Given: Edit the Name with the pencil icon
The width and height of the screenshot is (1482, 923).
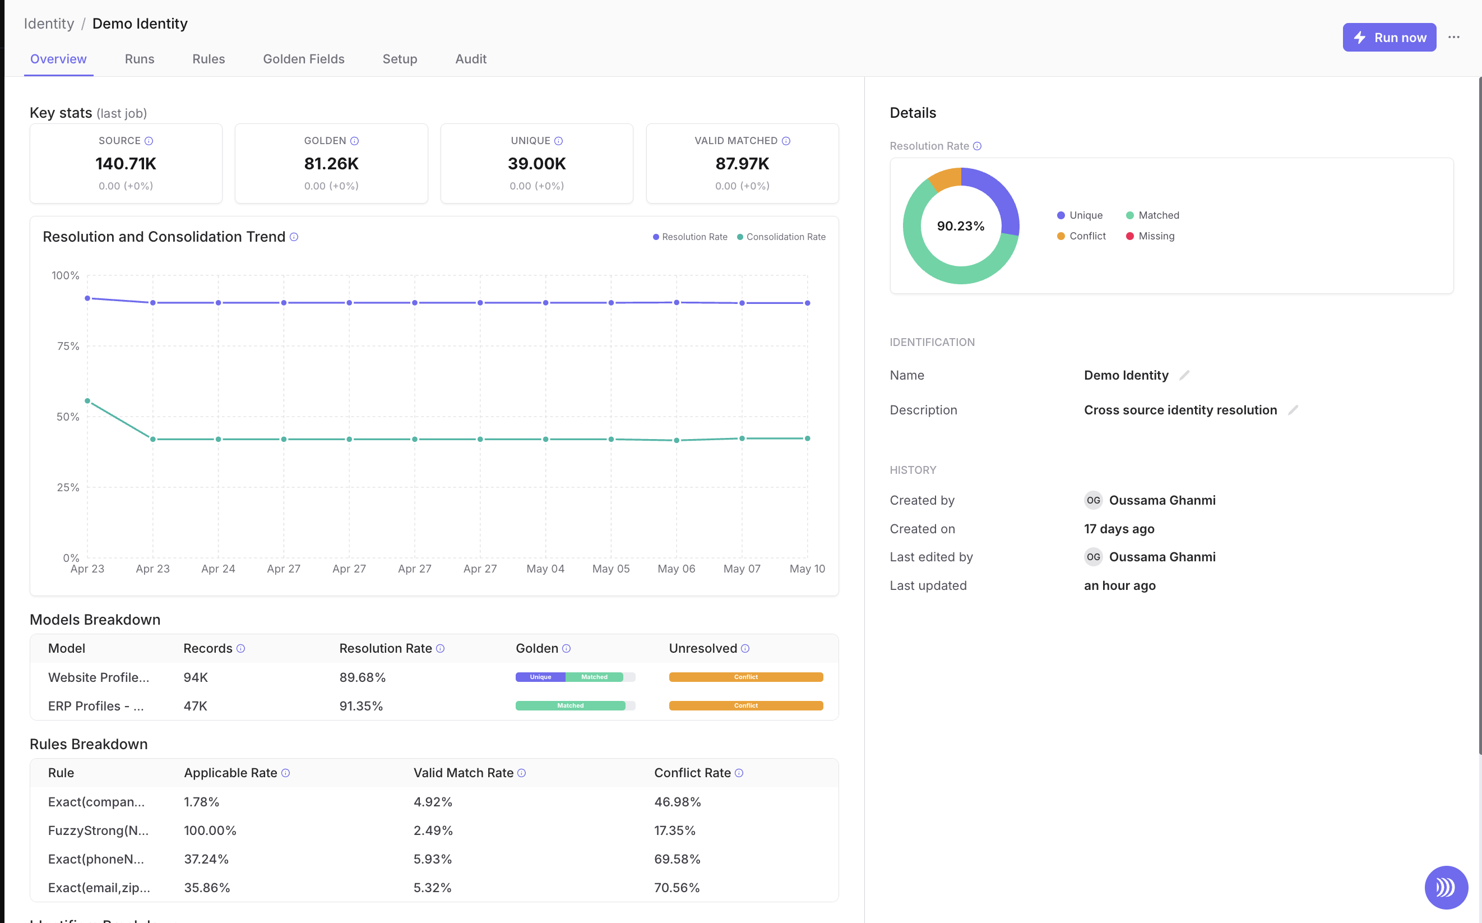Looking at the screenshot, I should tap(1184, 376).
